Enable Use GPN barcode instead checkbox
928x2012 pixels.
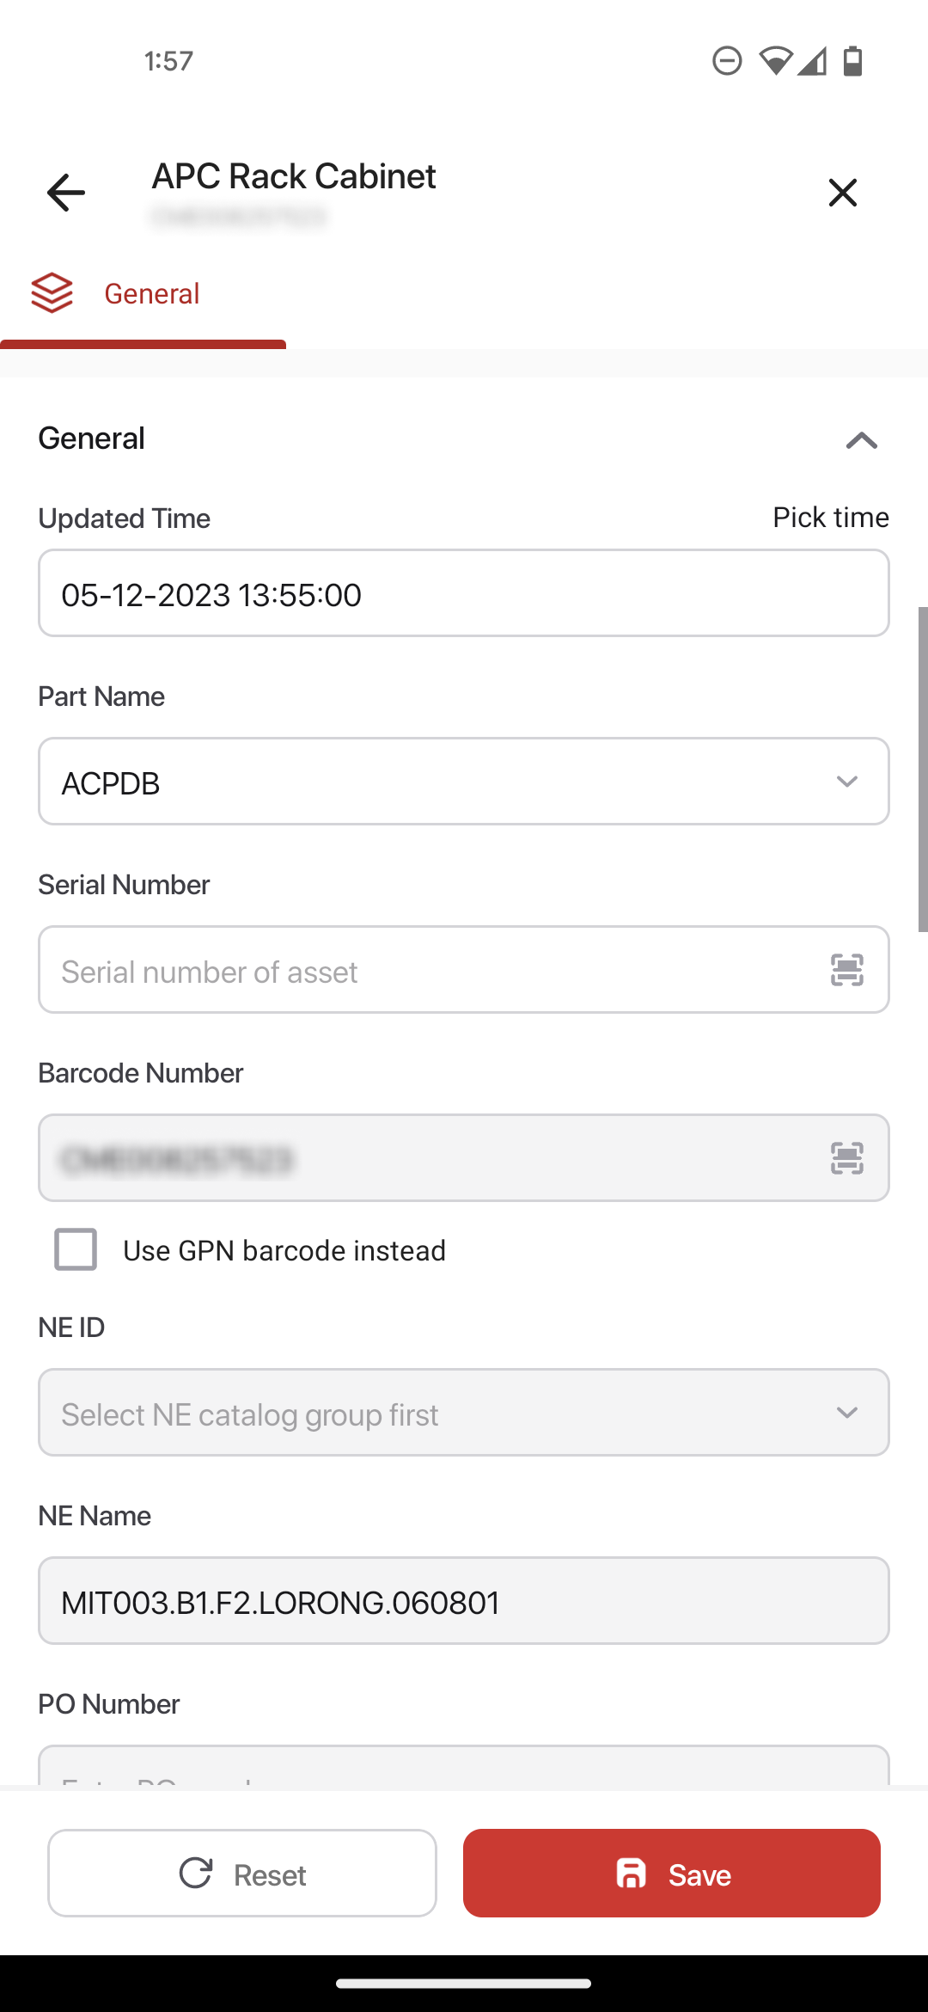[x=76, y=1249]
